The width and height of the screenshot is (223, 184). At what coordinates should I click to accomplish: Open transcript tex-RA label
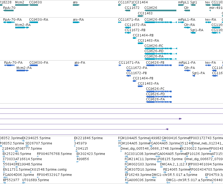pos(211,19)
